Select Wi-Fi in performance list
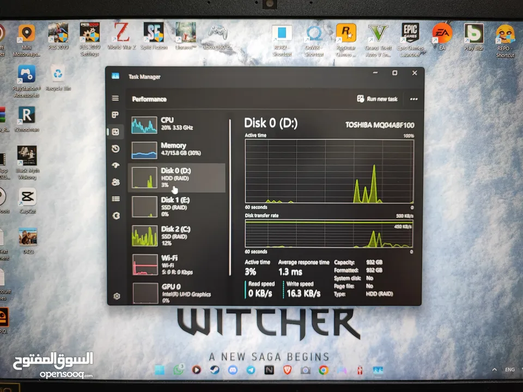523x392 pixels. point(177,265)
